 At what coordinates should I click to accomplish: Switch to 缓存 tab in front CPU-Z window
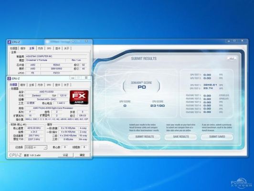pyautogui.click(x=23, y=85)
